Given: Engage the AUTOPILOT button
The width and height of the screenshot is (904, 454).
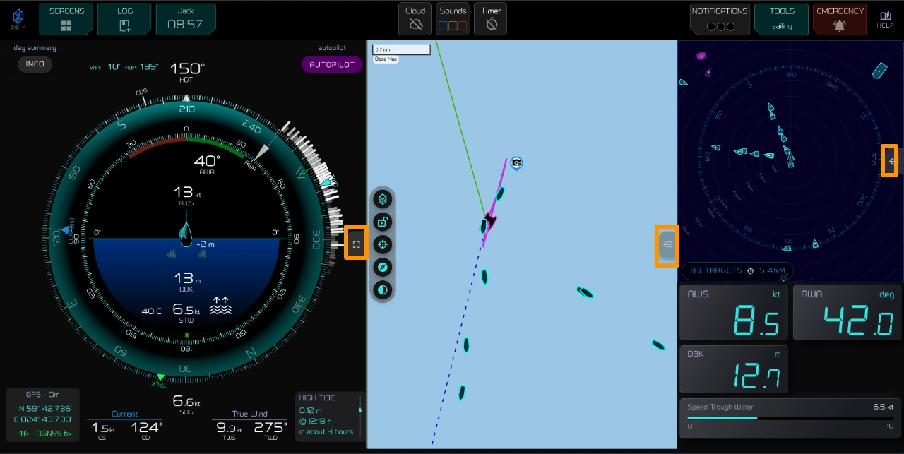Looking at the screenshot, I should 332,64.
